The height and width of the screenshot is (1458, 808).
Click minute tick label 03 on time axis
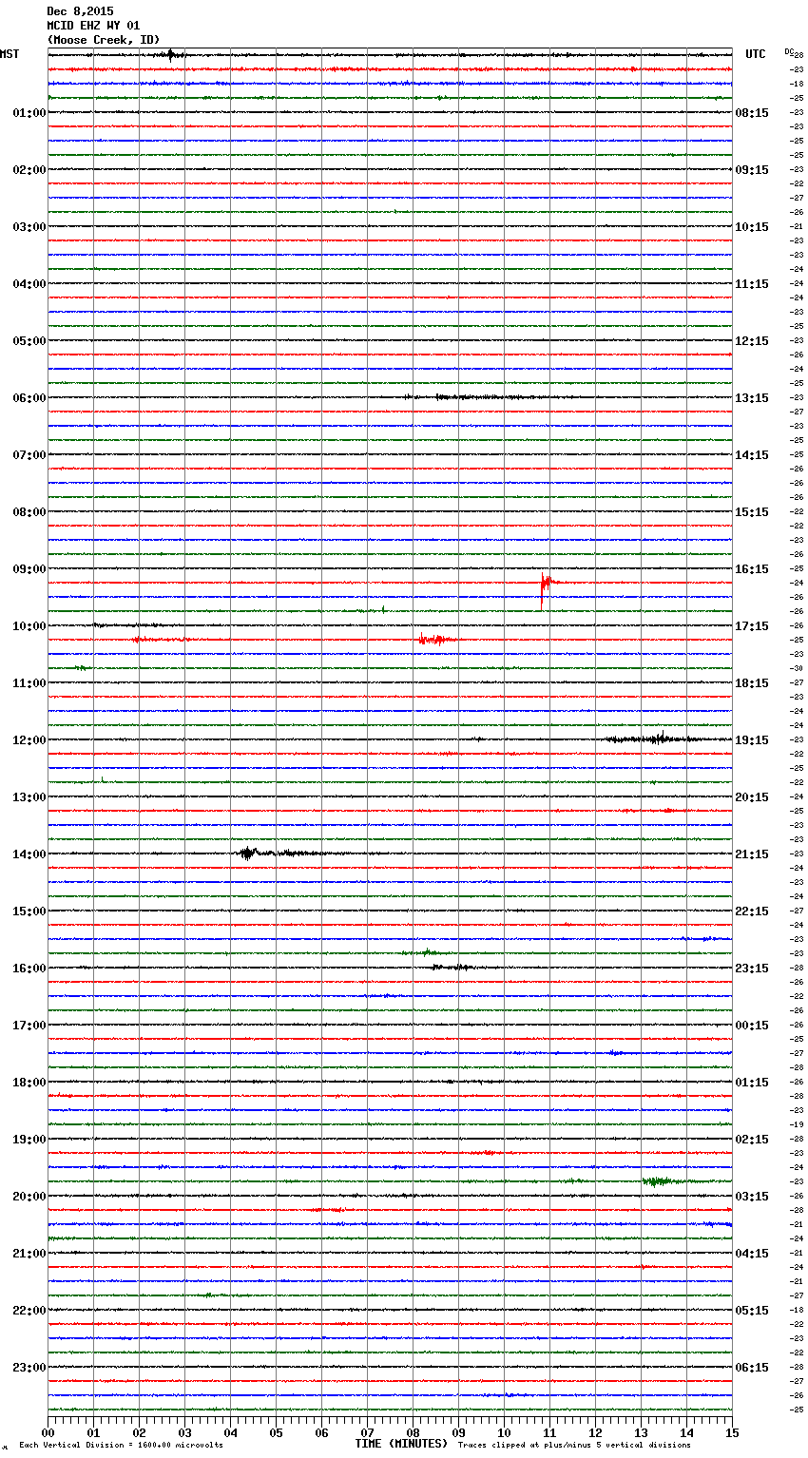tap(184, 1432)
